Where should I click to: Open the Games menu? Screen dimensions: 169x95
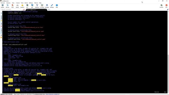click(x=26, y=3)
